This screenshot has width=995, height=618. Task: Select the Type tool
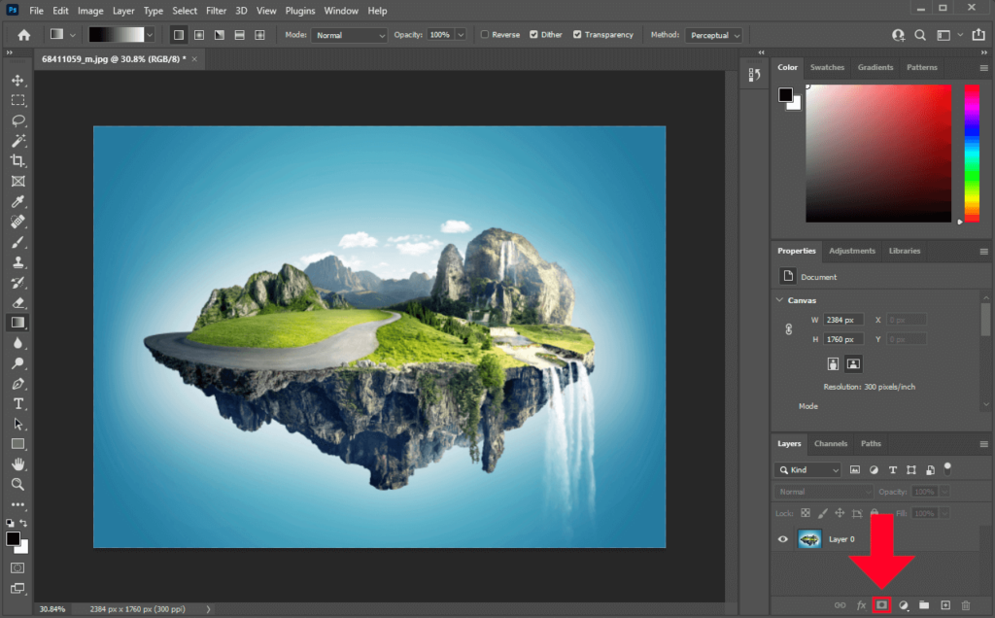pos(17,404)
